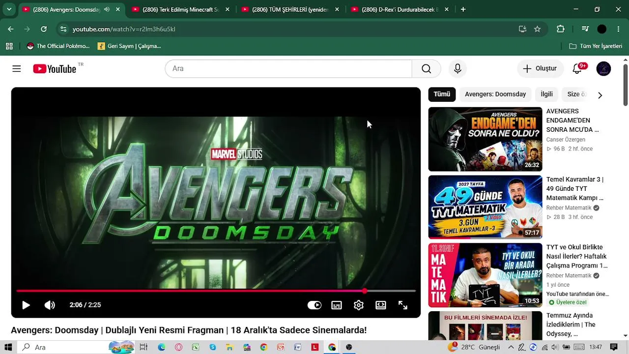Click the 'Oluştur' create button
The height and width of the screenshot is (354, 629).
tap(540, 69)
